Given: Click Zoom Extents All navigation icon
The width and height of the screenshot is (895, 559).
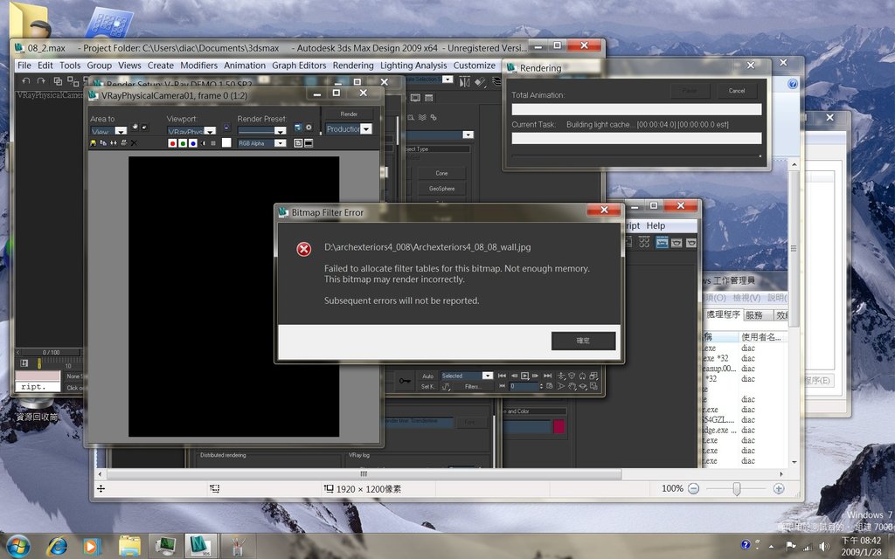Looking at the screenshot, I should (593, 376).
